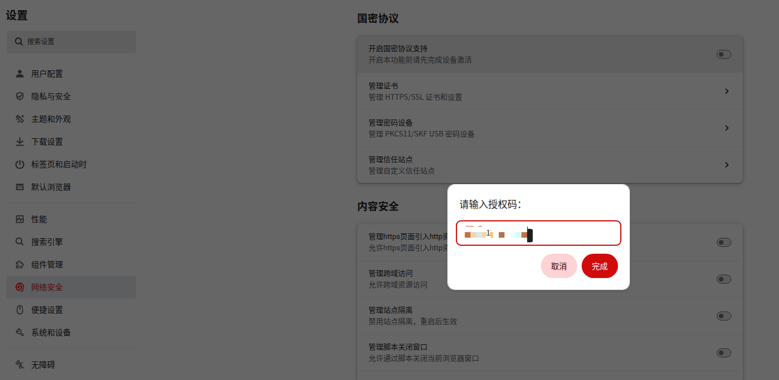Expand the 管理密码设备 row arrow
779x380 pixels.
click(726, 128)
